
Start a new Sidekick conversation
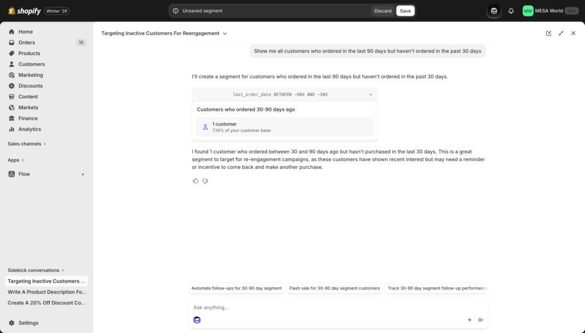click(550, 33)
